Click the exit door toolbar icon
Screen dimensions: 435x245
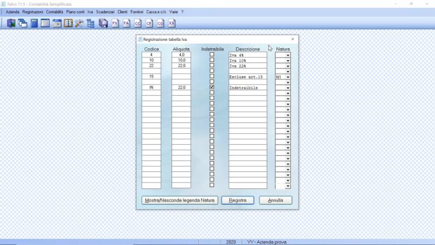click(x=11, y=23)
